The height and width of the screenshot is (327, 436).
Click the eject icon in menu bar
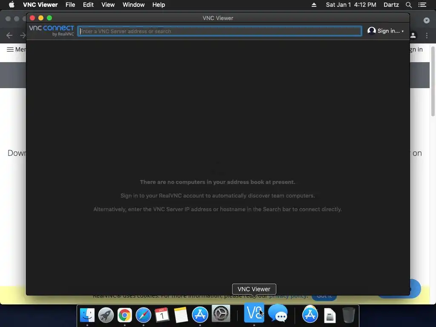click(314, 5)
